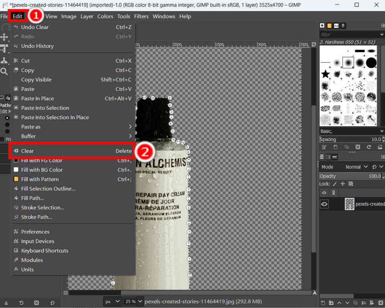Screen dimensions: 385x308
Task: Create a new brush in the Brushes panel
Action: (x=336, y=146)
